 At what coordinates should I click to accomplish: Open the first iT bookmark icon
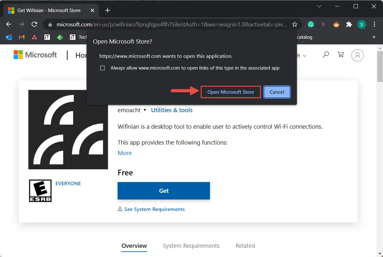47,37
